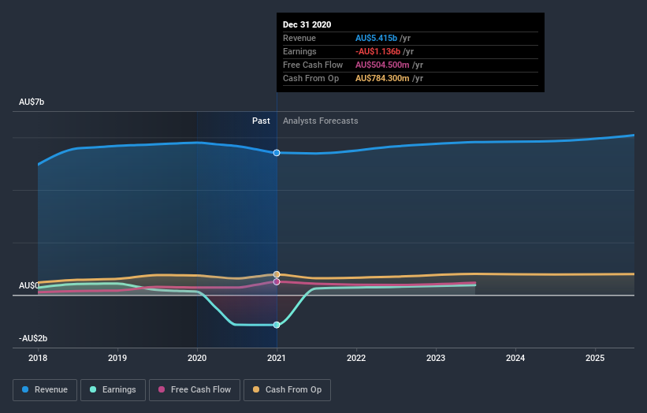Viewport: 647px width, 413px height.
Task: Click the Free Cash Flow row label in tooltip
Action: (x=313, y=65)
